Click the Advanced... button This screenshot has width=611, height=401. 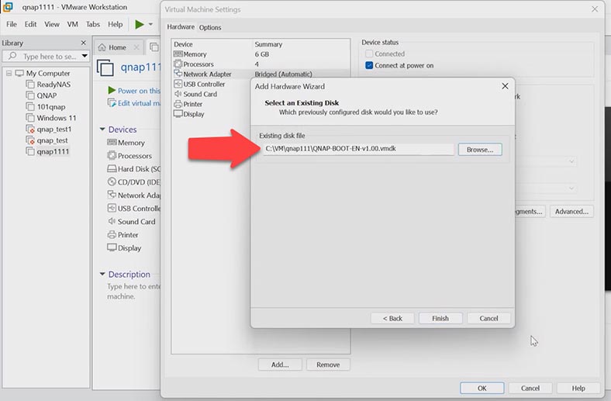pos(571,212)
